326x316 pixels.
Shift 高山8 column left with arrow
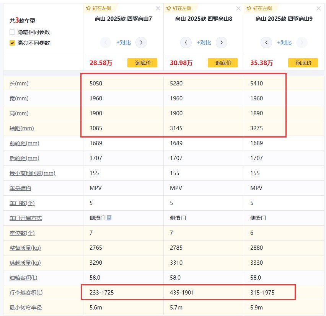click(186, 43)
